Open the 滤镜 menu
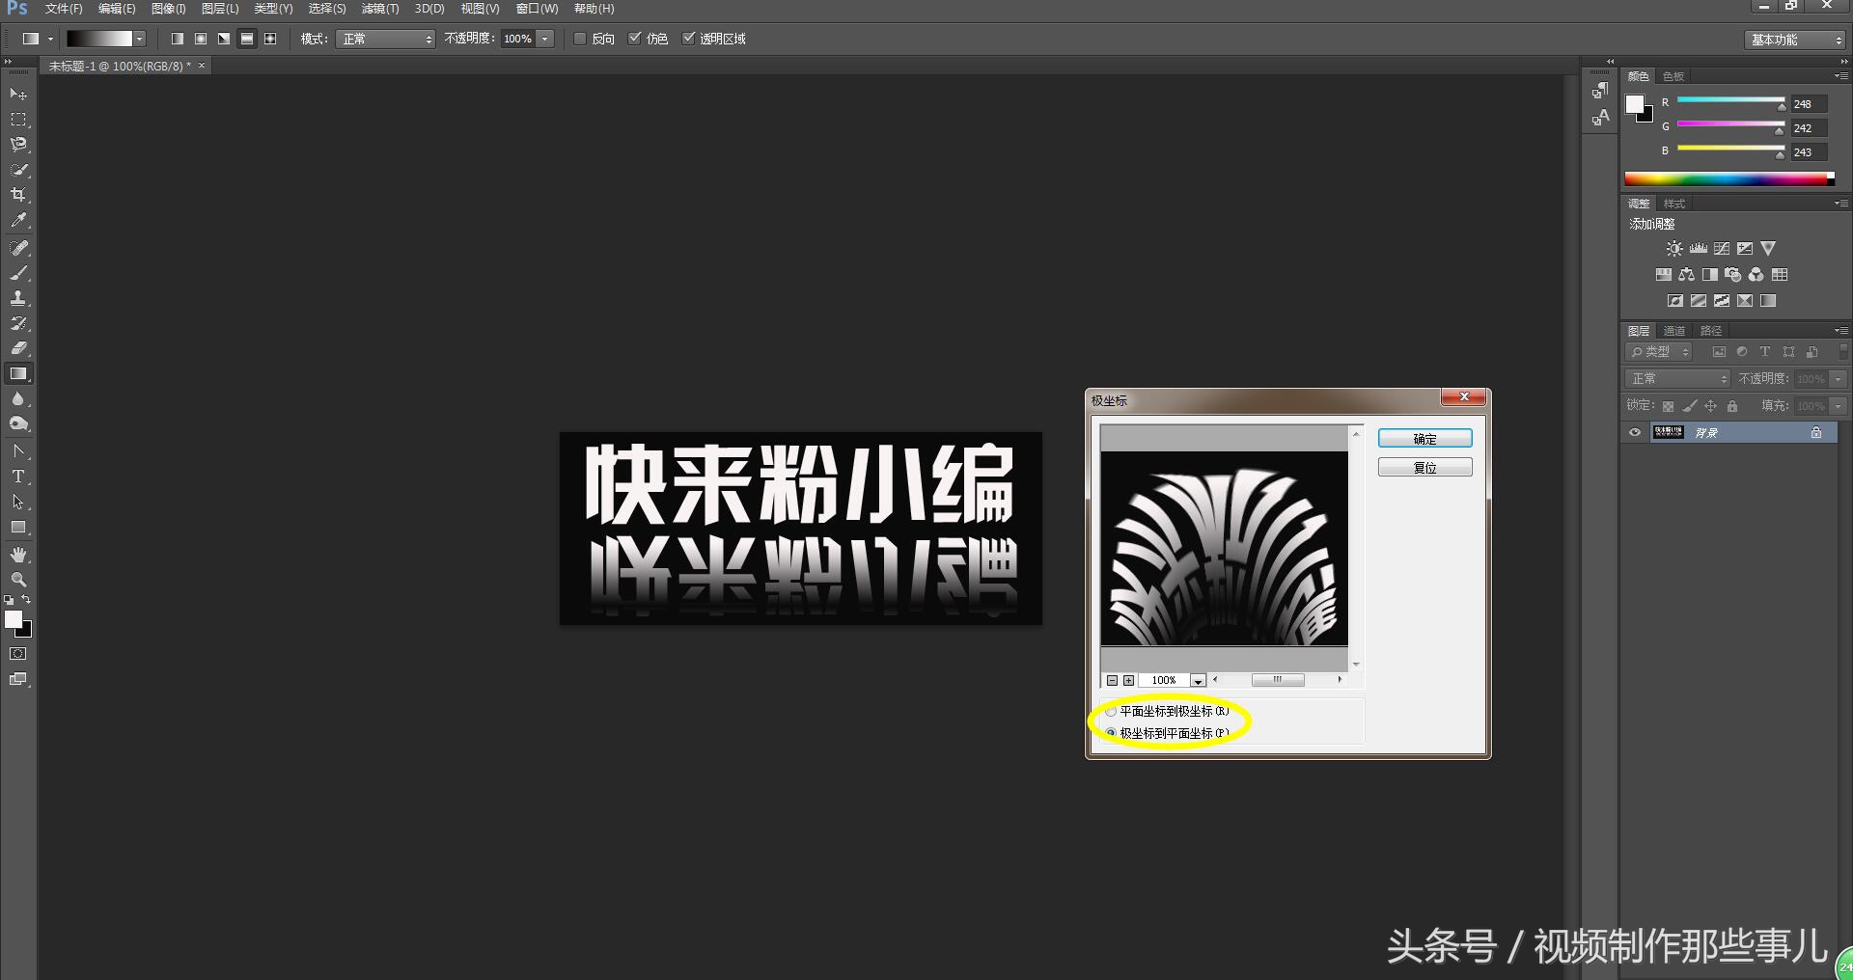The image size is (1853, 980). pyautogui.click(x=379, y=9)
